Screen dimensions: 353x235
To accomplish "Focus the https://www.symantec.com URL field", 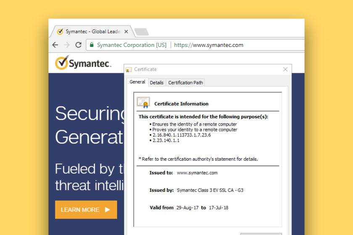I will pos(209,45).
